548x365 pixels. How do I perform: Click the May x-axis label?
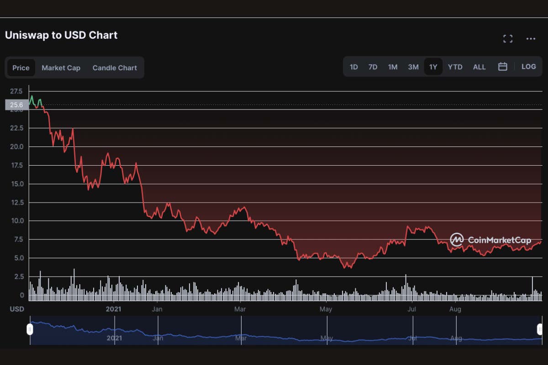tap(326, 309)
